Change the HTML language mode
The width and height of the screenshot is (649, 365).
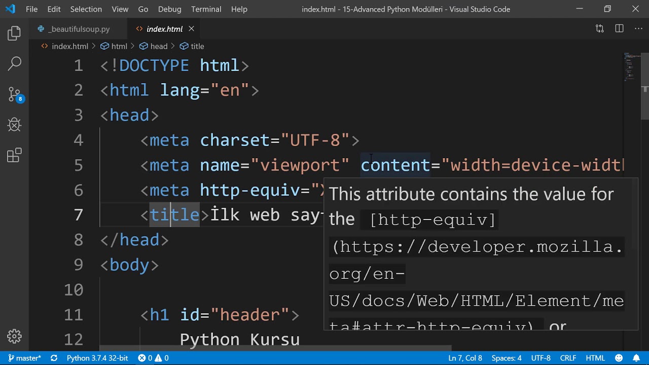[595, 358]
